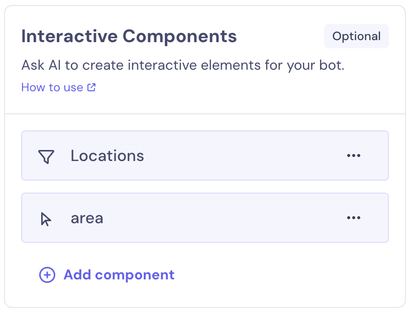
Task: Click the word "use" in the help link
Action: [73, 87]
